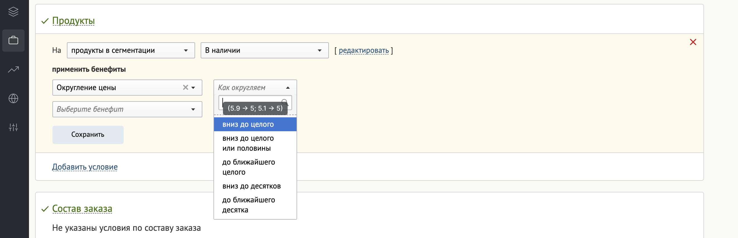Screen dimensions: 738x238
Task: Remove the condition with red X icon
Action: click(x=693, y=42)
